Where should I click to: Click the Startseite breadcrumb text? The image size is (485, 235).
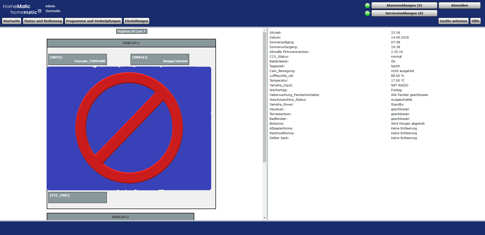tap(53, 11)
